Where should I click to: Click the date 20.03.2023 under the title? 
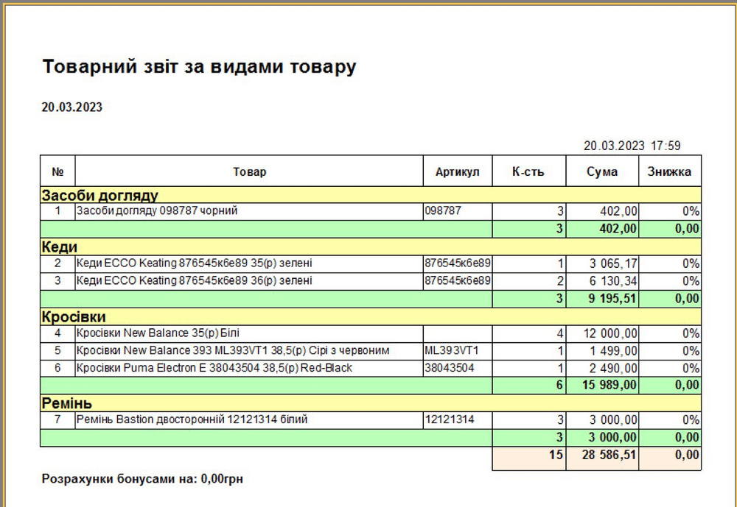point(71,107)
